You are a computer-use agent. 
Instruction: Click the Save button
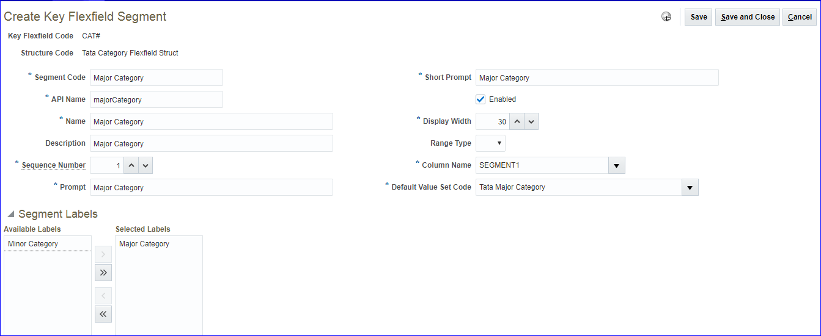698,17
